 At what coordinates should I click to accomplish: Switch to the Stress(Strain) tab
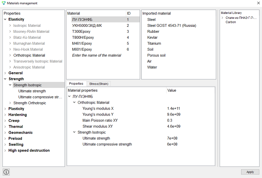(99, 84)
